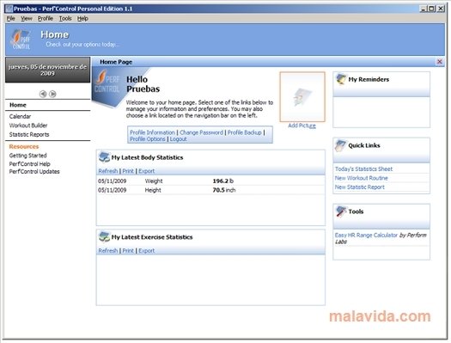Screen dimensions: 451x343
Task: Click the Profile Options link
Action: (x=148, y=139)
